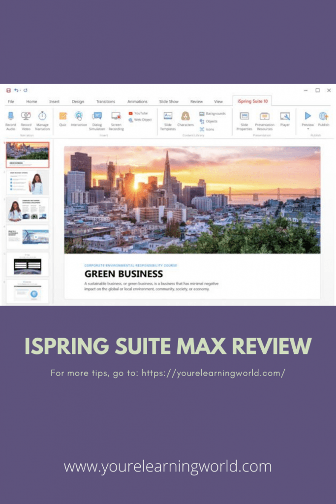Screen dimensions: 336x504
Task: Open Backgrounds content library
Action: coord(213,114)
